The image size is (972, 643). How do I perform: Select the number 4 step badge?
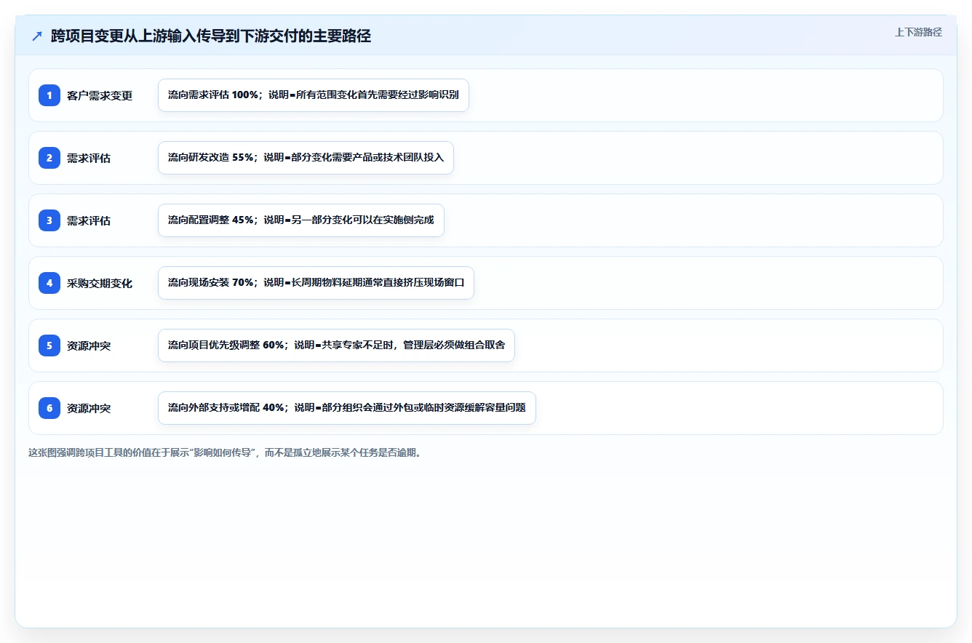[49, 283]
